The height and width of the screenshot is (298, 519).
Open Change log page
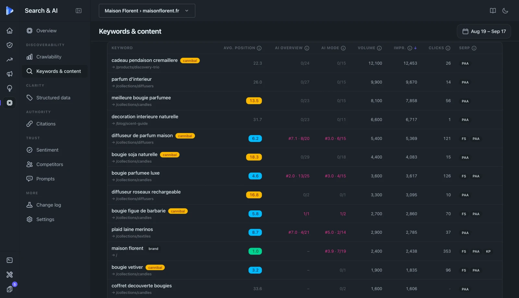[x=55, y=205]
